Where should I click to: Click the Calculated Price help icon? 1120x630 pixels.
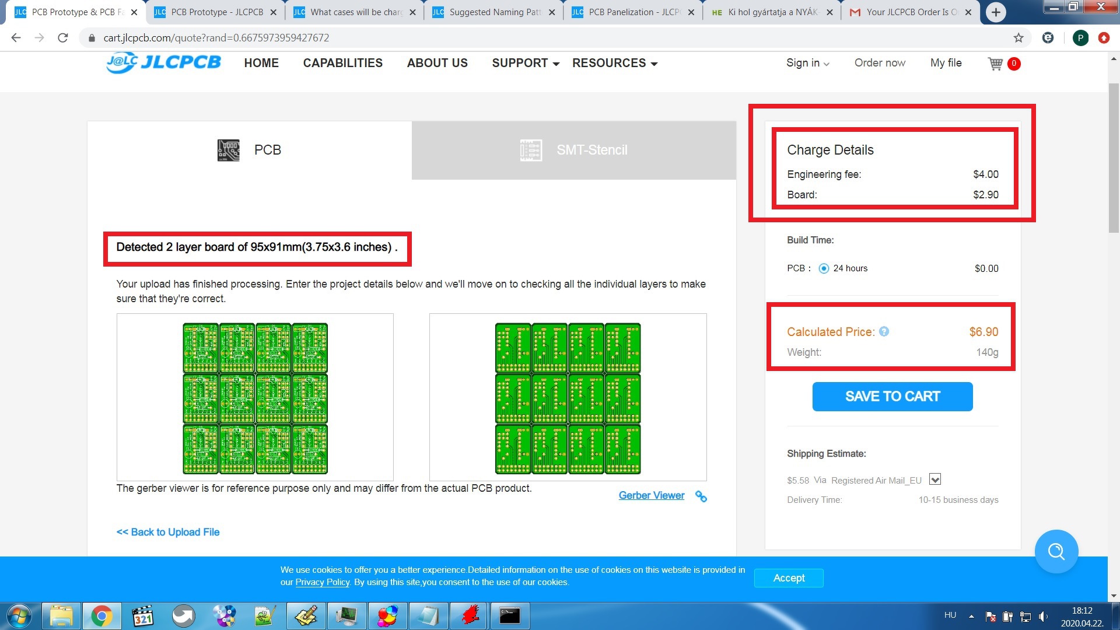tap(884, 331)
